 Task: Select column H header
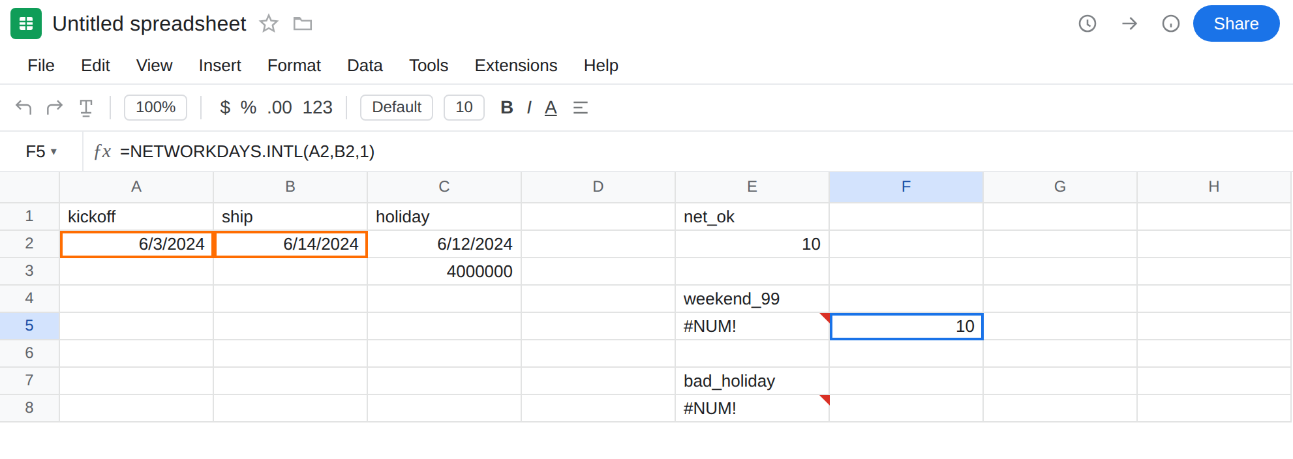pyautogui.click(x=1214, y=187)
